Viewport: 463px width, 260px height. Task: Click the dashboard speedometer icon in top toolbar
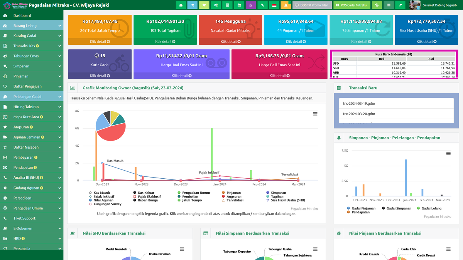181,5
